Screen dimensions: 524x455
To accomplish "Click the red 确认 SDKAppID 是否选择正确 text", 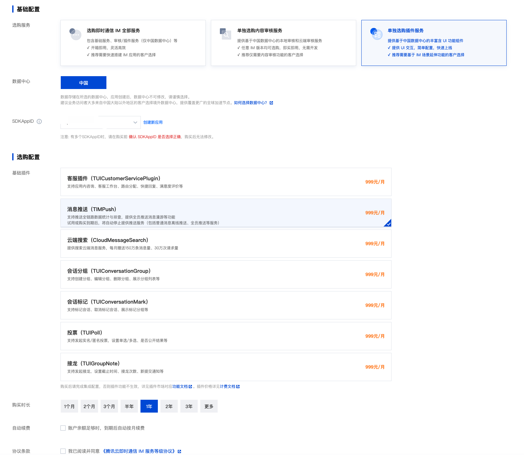I will tap(155, 137).
